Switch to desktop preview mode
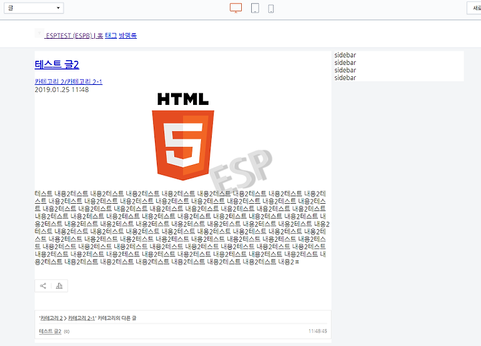The width and height of the screenshot is (481, 346). click(x=236, y=8)
